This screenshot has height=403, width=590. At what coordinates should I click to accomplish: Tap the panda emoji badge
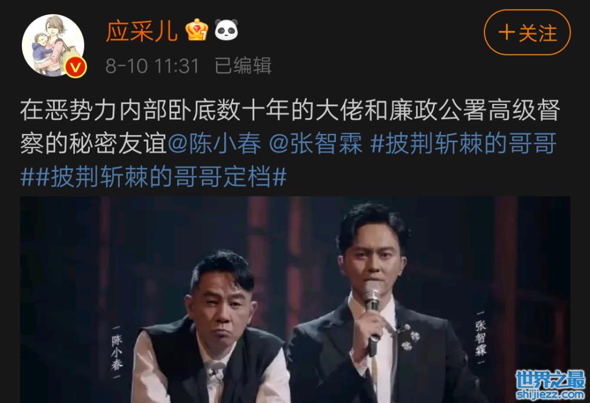pos(226,30)
